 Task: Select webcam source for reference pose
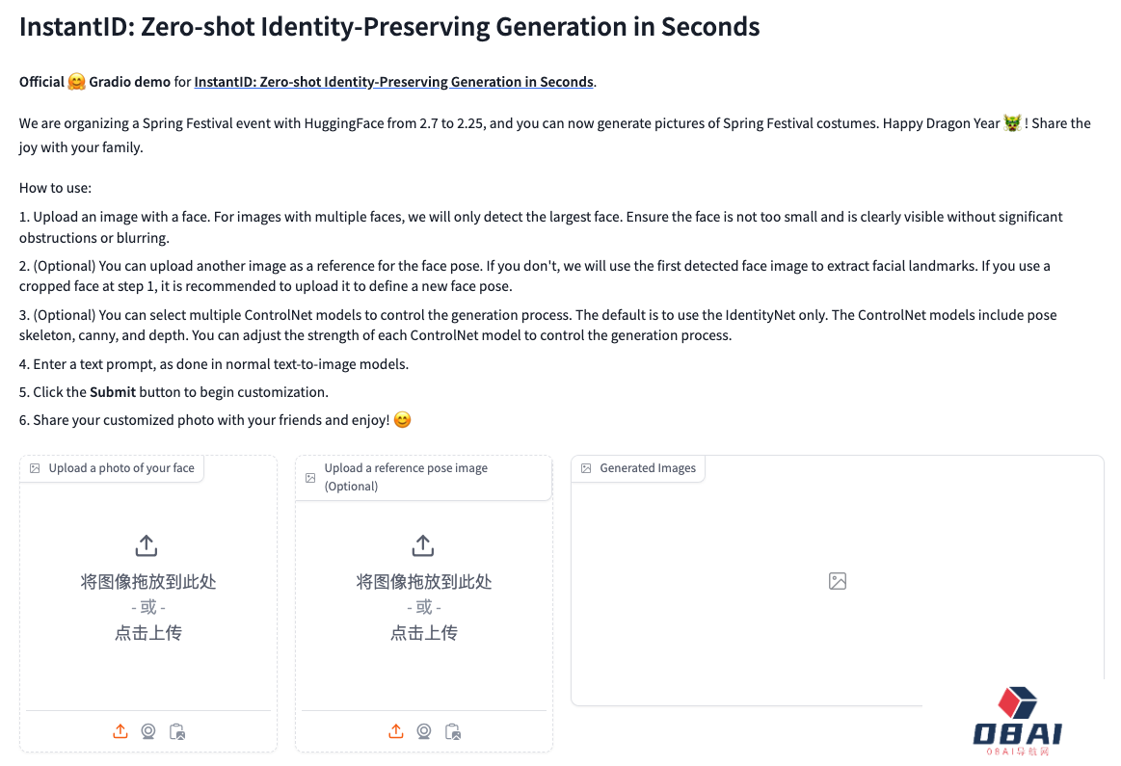click(424, 731)
